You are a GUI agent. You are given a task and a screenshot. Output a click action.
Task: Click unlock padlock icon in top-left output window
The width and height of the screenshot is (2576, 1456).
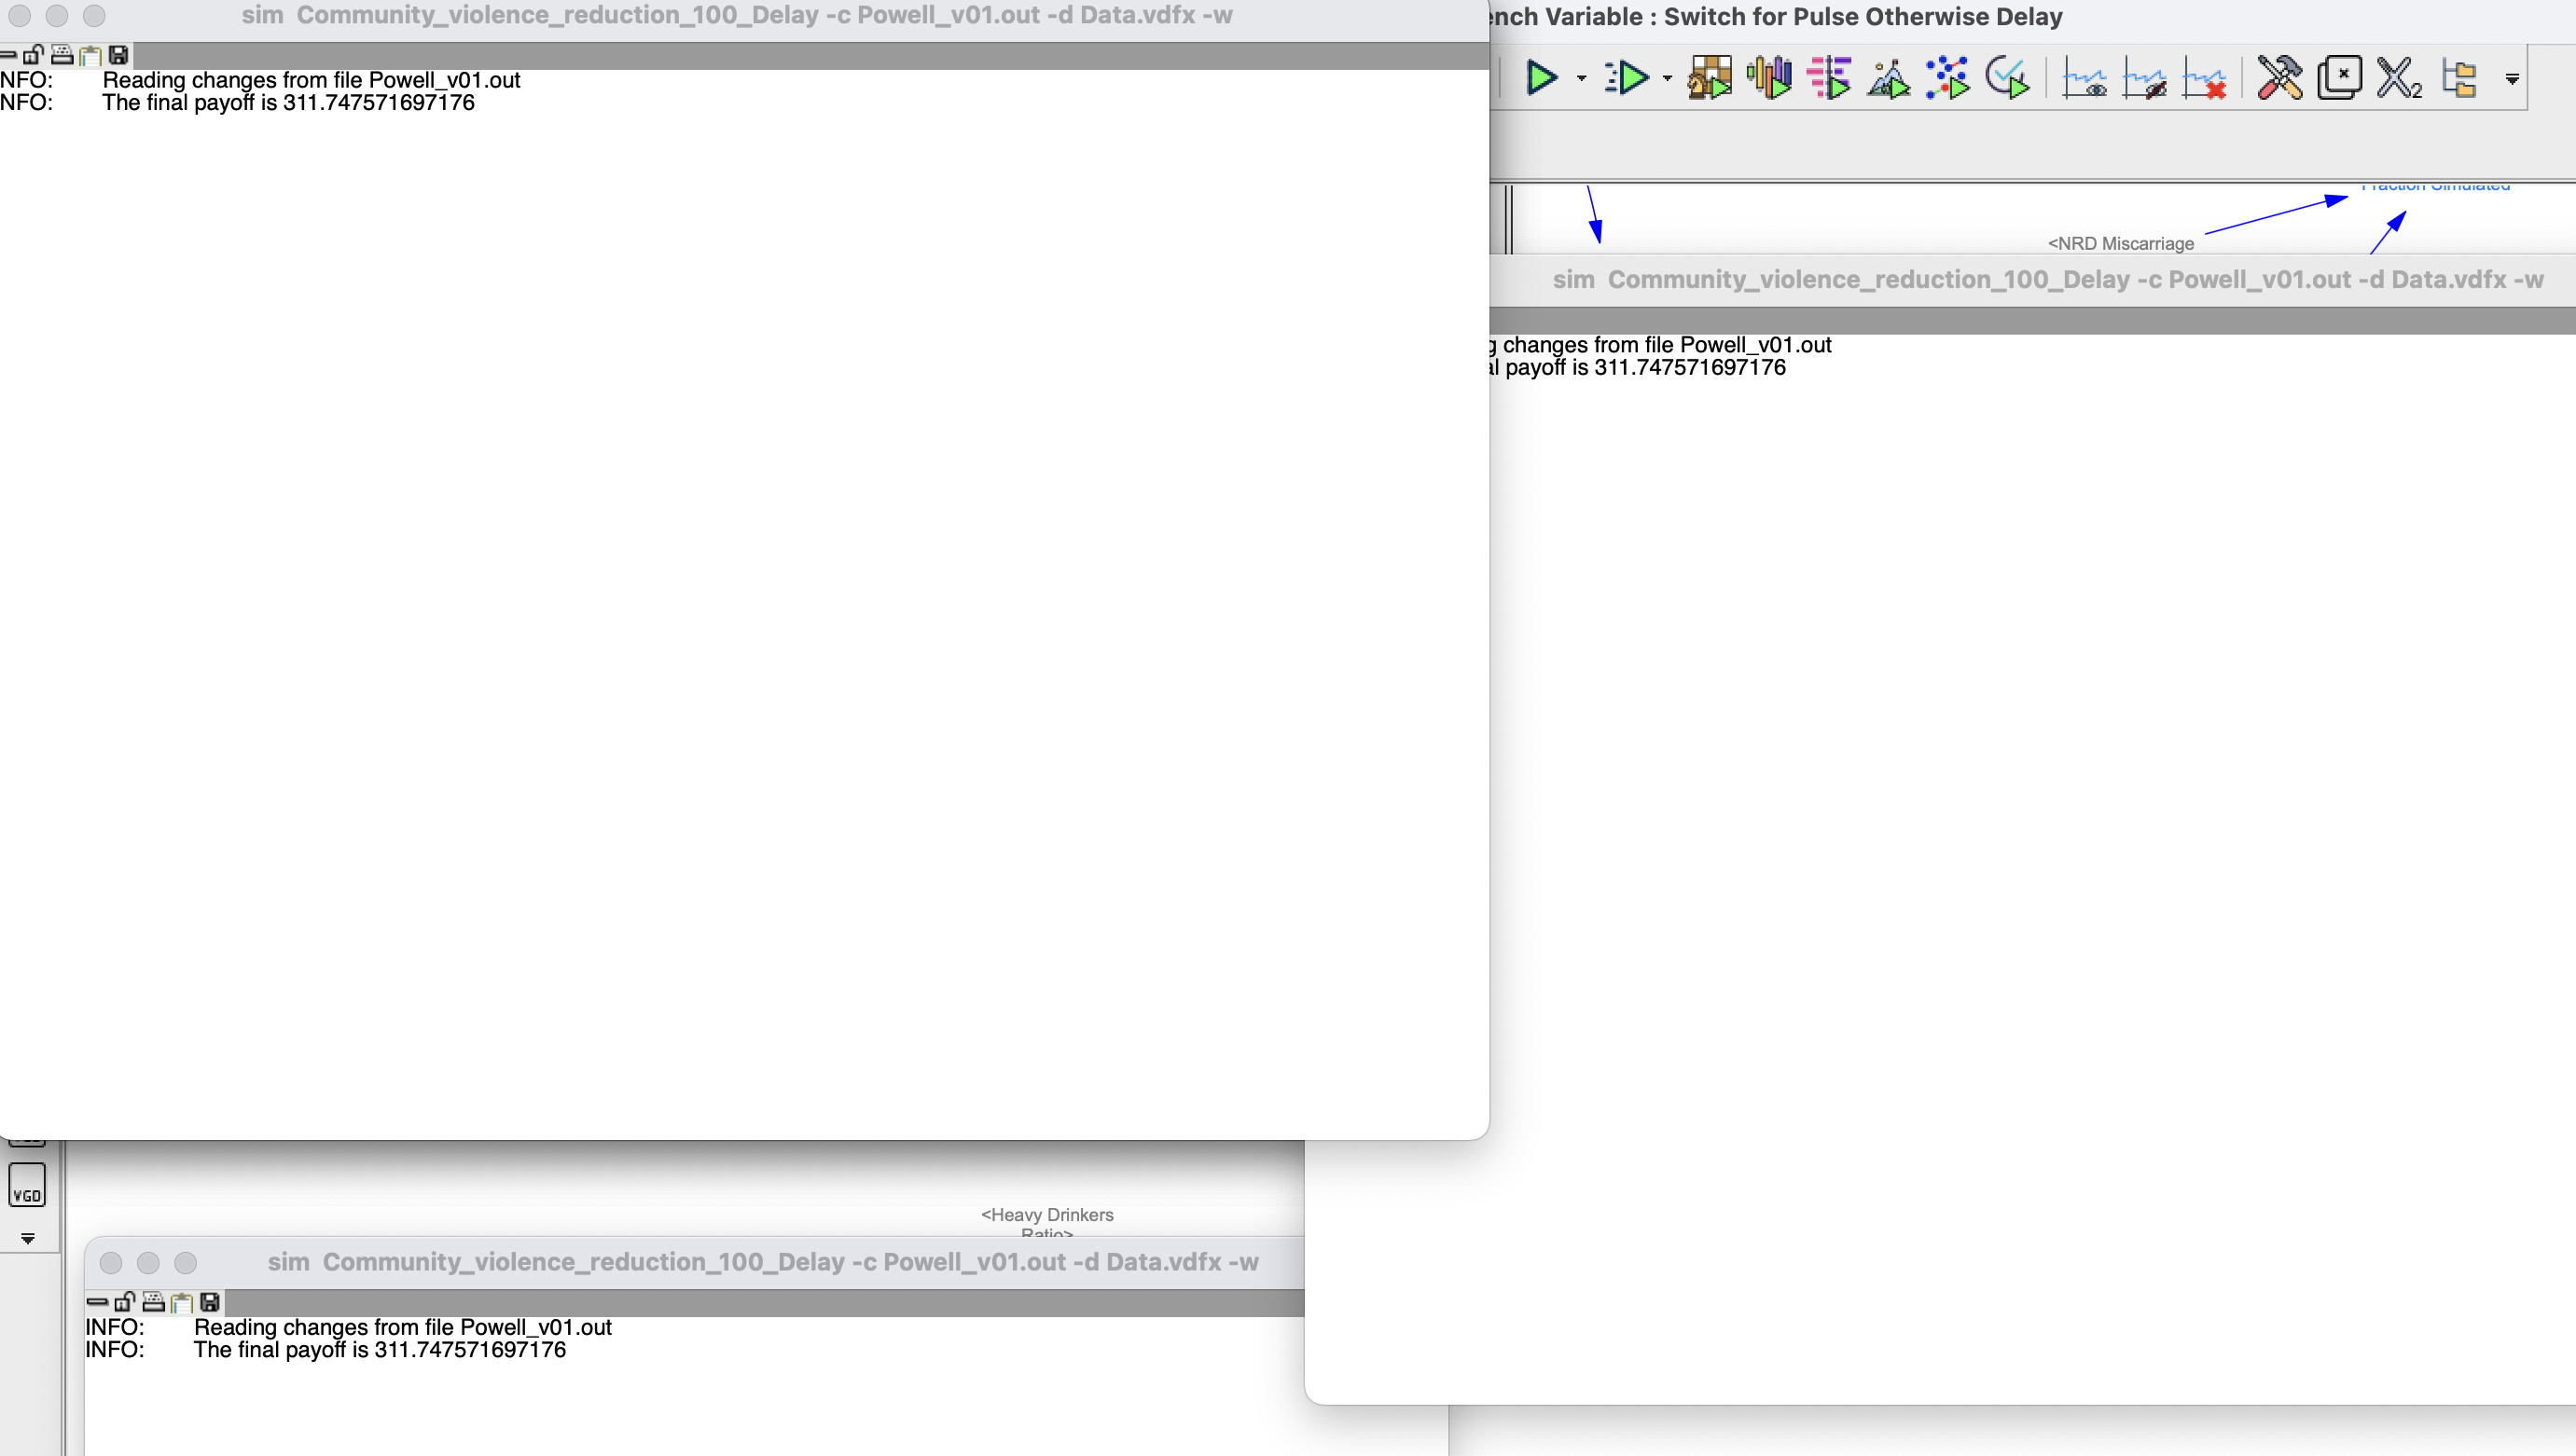tap(33, 54)
